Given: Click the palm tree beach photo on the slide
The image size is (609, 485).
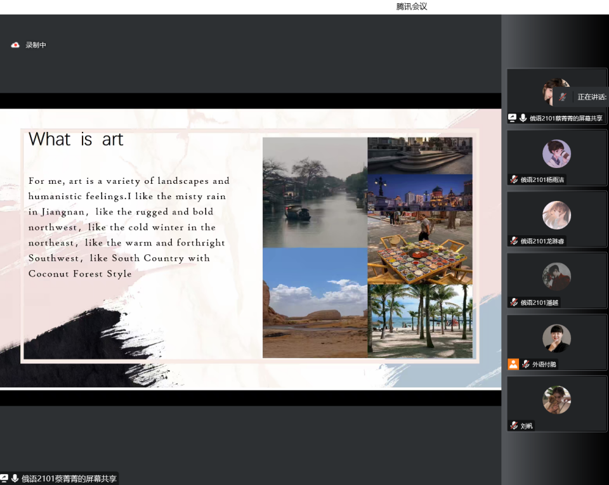Looking at the screenshot, I should point(420,321).
